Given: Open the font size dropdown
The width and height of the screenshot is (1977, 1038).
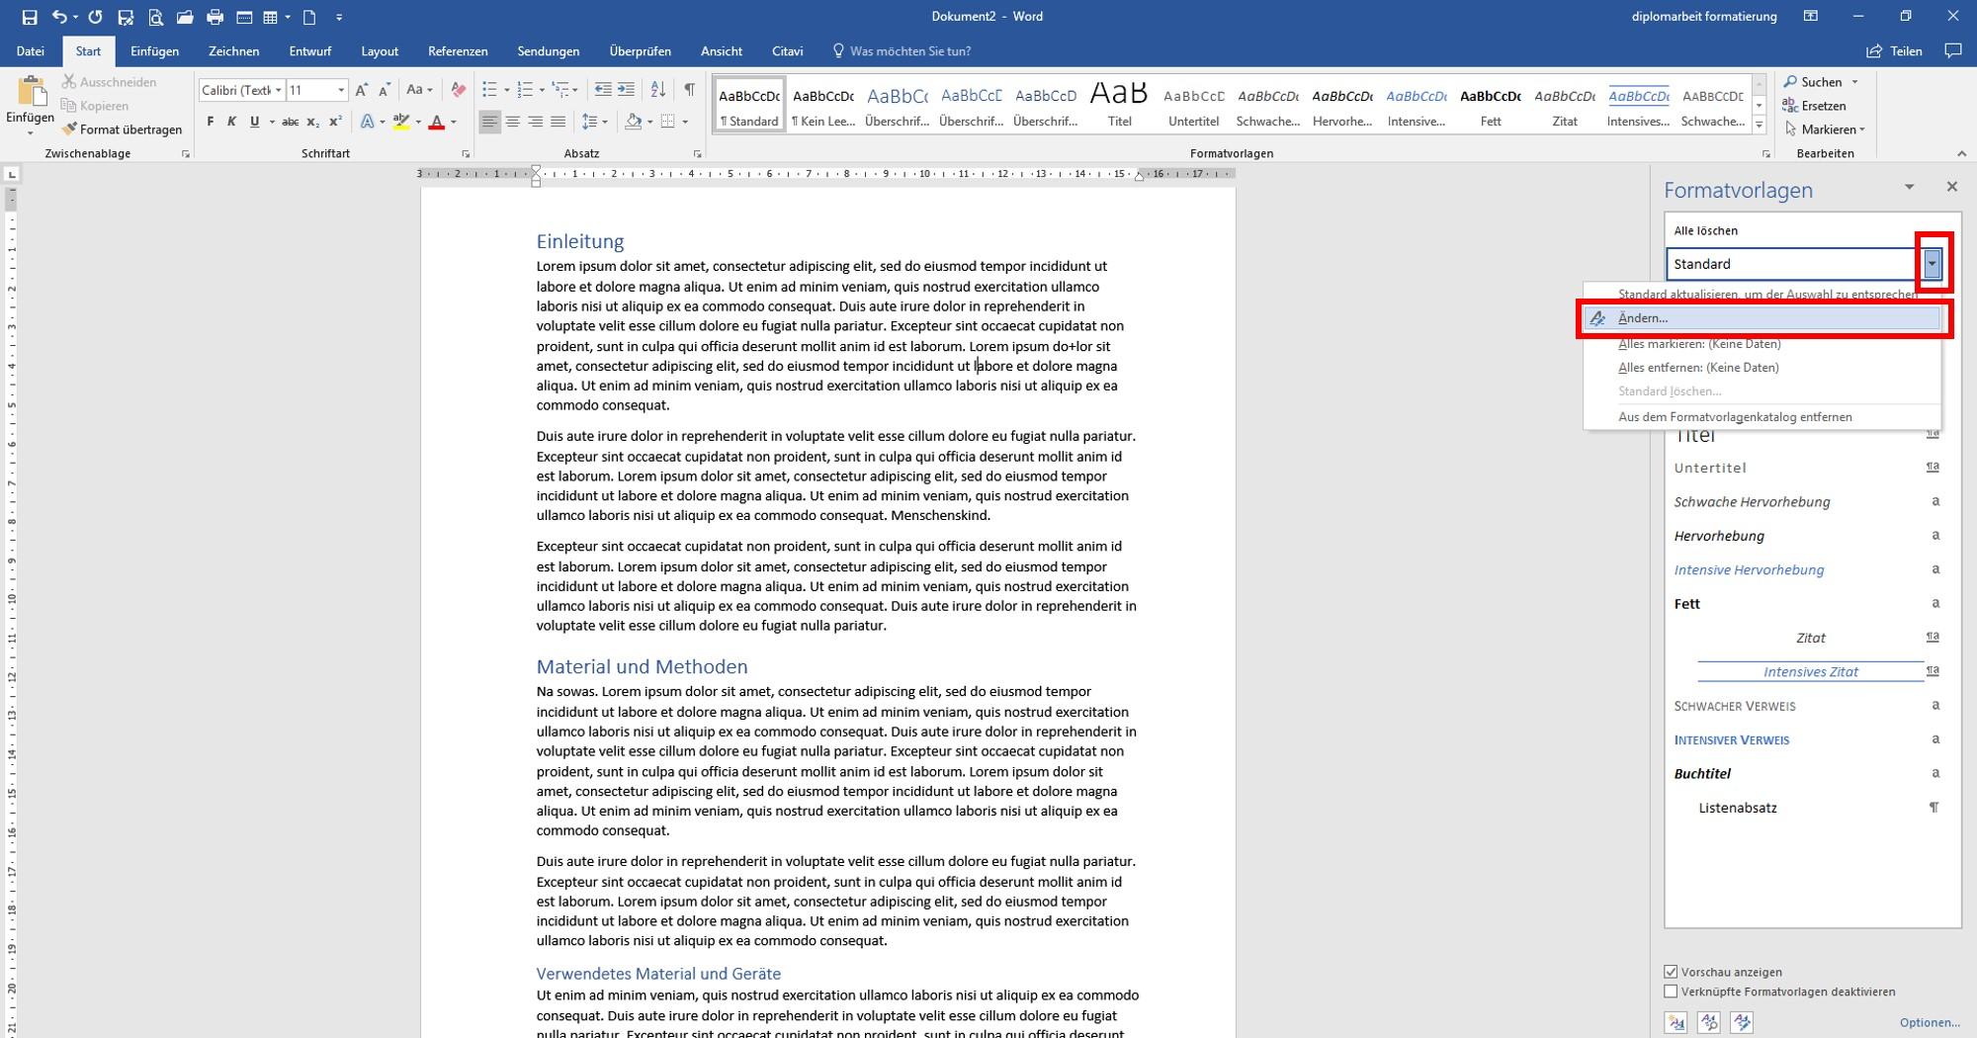Looking at the screenshot, I should click(340, 89).
